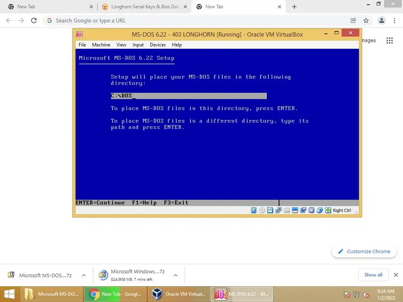This screenshot has height=302, width=403.
Task: Open Microsoft MS-DO... folder taskbar item
Action: [52, 294]
